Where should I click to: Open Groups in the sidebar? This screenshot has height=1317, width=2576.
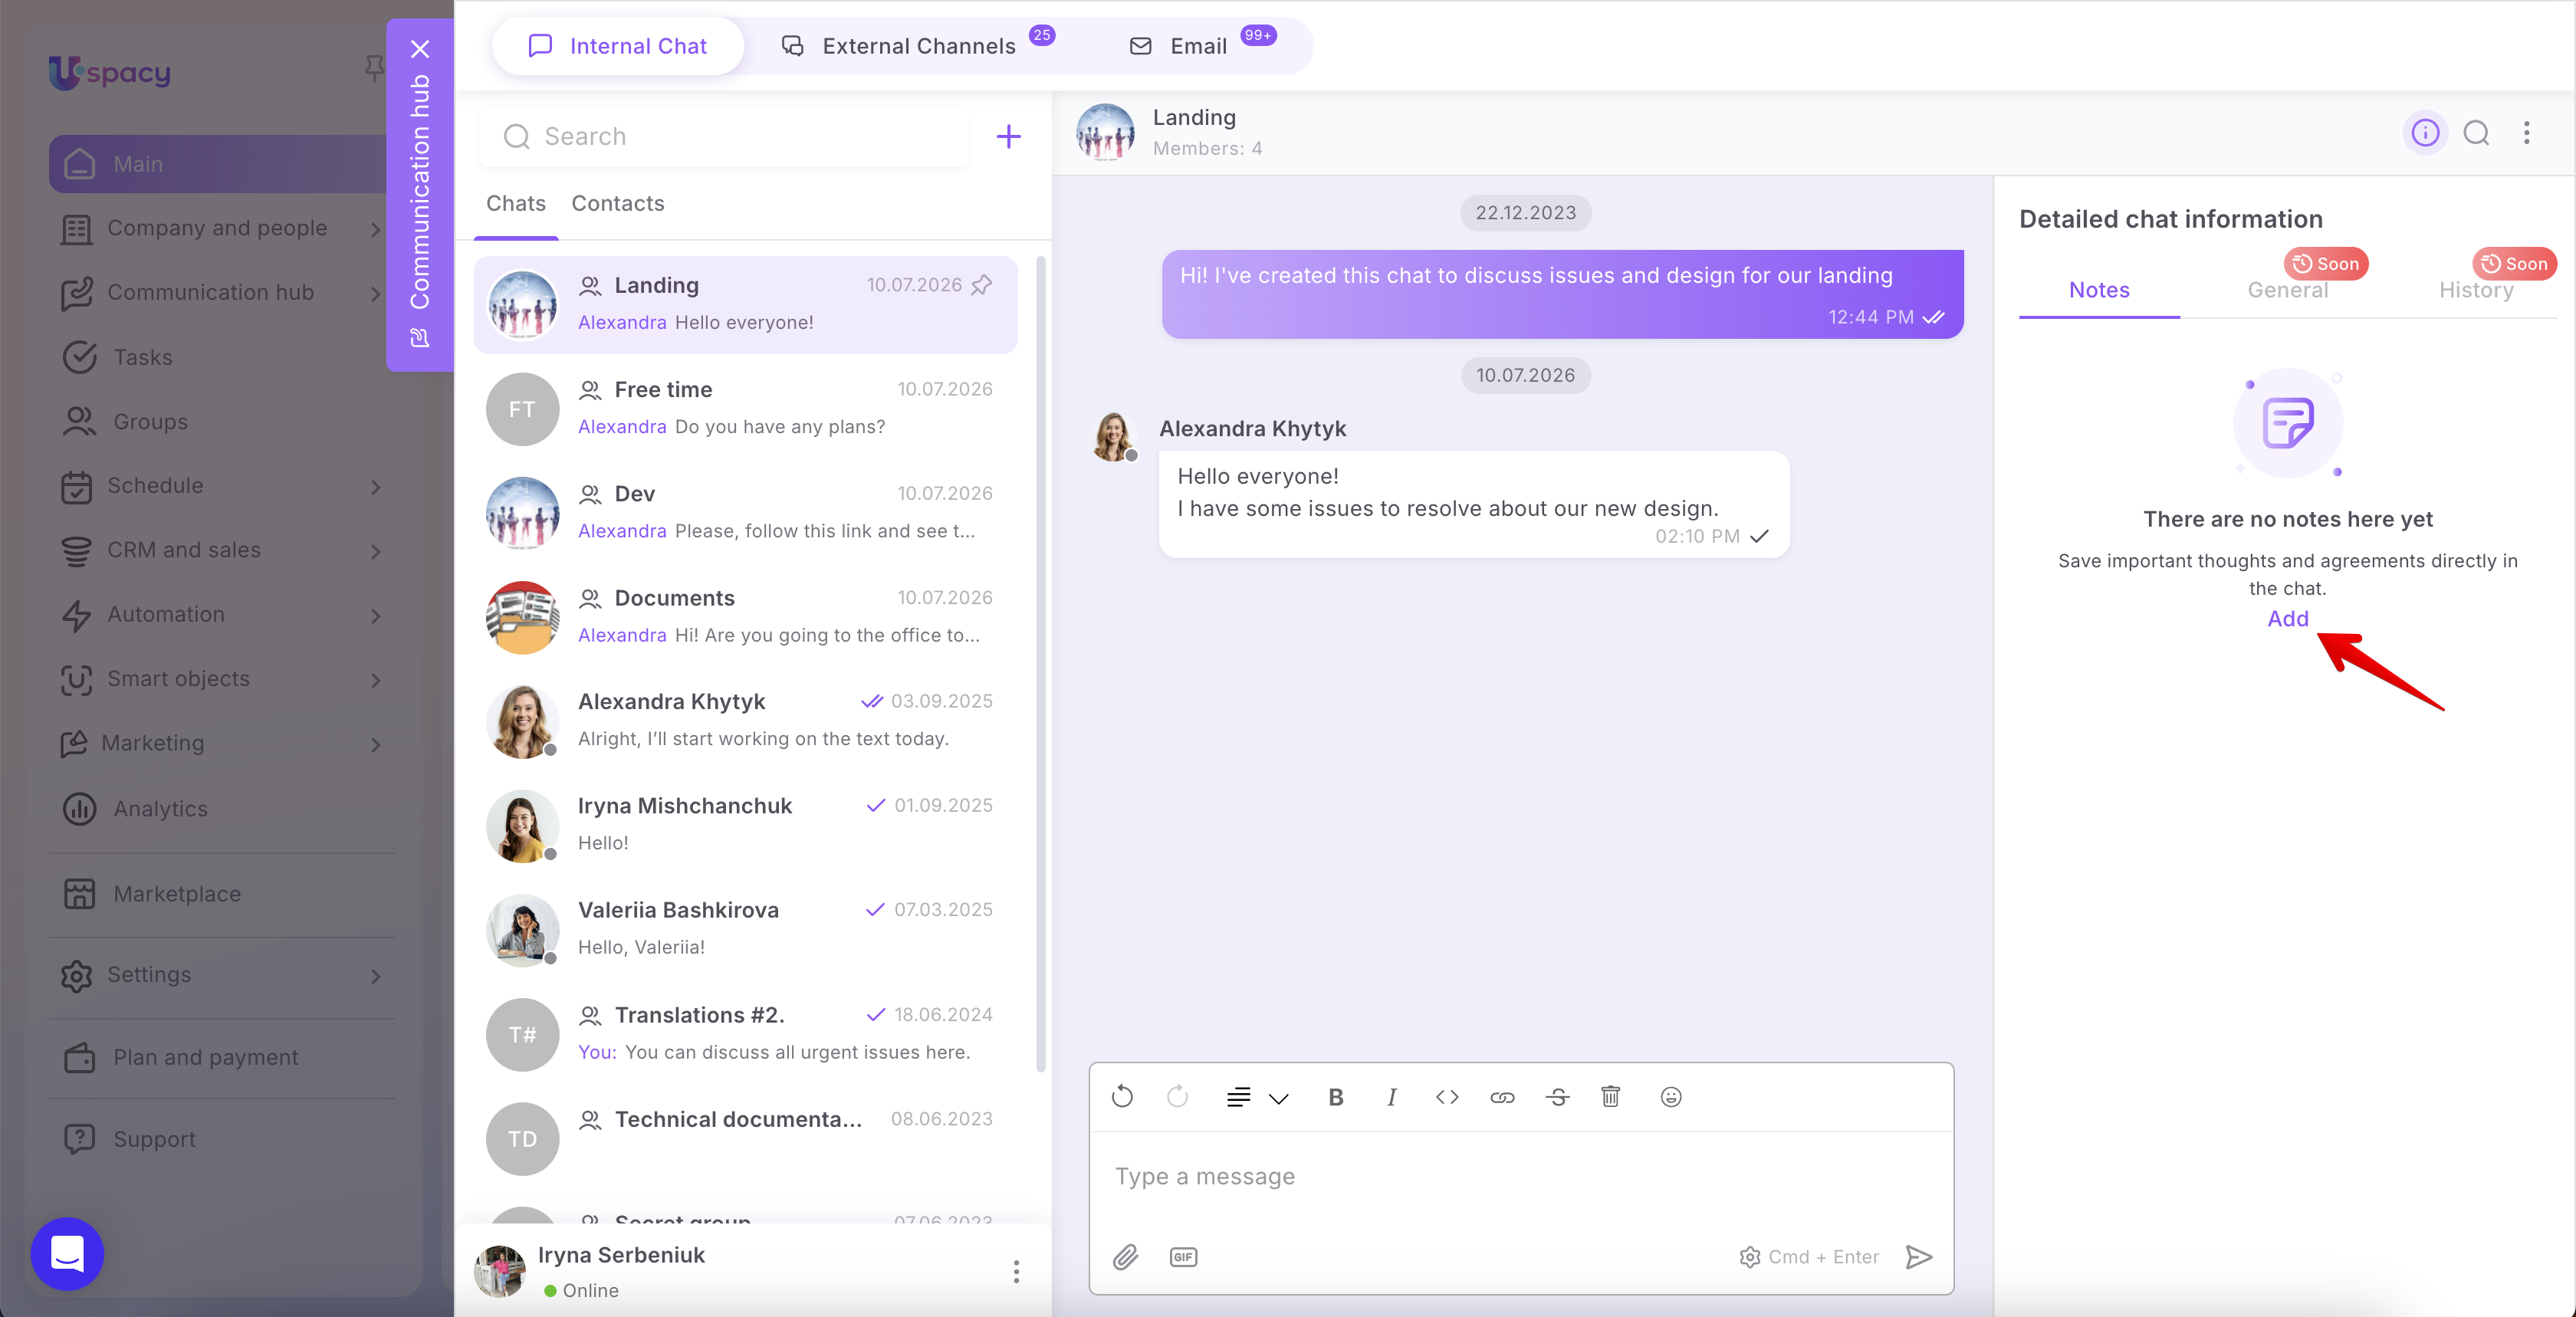[x=150, y=421]
